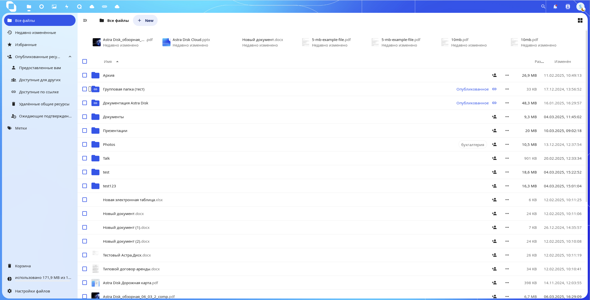The width and height of the screenshot is (590, 300).
Task: Open the Activity lightning icon in top bar
Action: point(67,7)
